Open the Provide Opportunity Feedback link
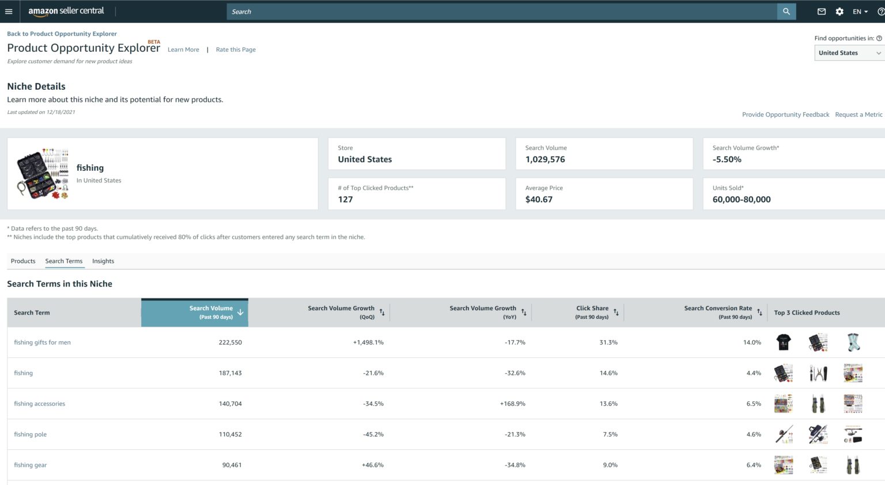The image size is (885, 485). click(785, 114)
